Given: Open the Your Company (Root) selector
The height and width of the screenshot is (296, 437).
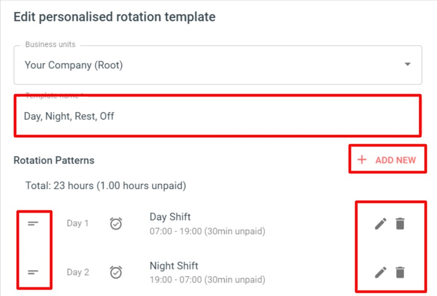Looking at the screenshot, I should click(x=217, y=65).
